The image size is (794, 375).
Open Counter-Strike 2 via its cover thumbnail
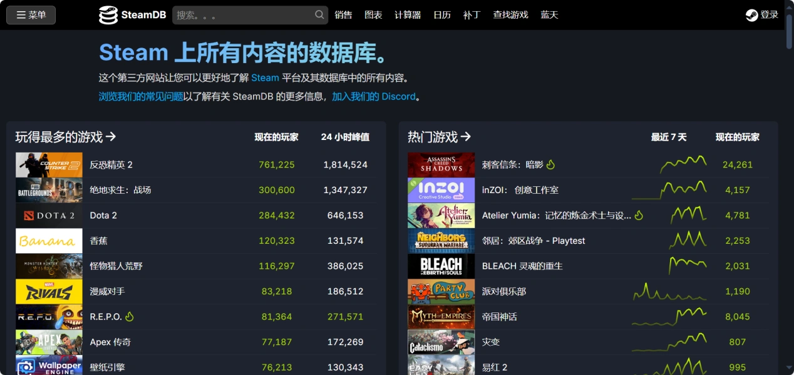[x=48, y=164]
